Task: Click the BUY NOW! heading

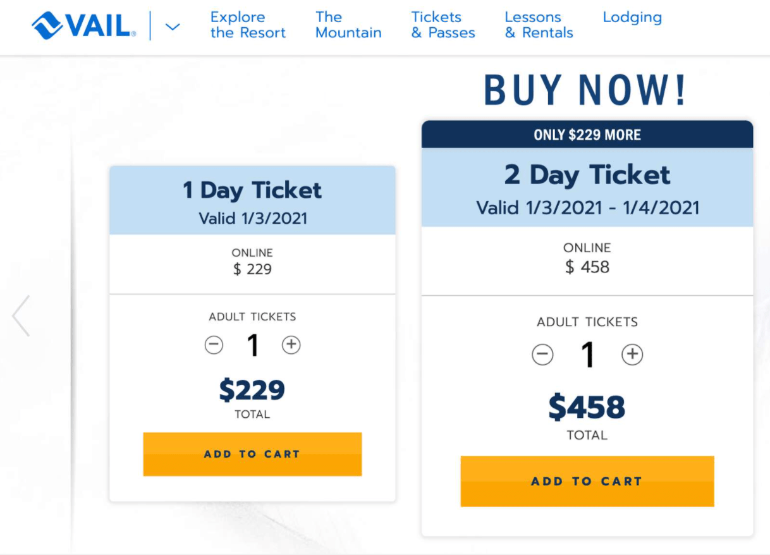Action: pyautogui.click(x=585, y=88)
